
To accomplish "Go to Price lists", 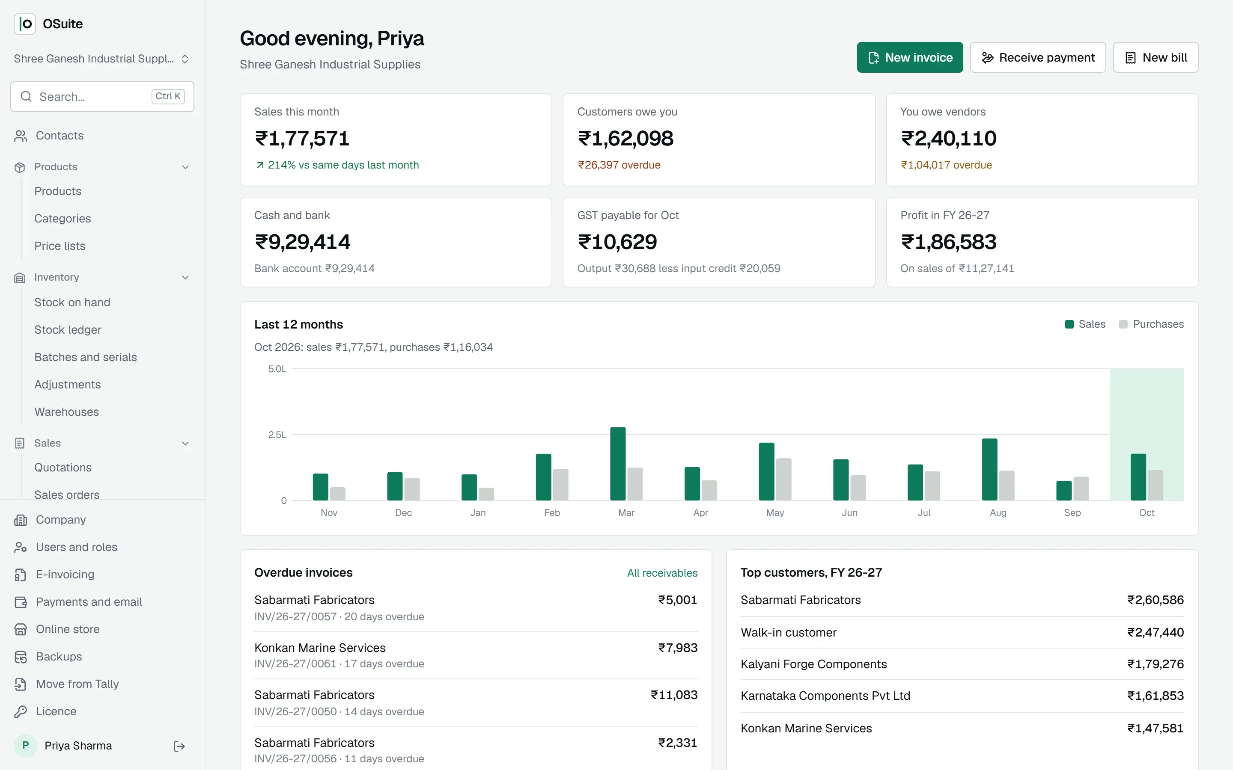I will [x=60, y=246].
